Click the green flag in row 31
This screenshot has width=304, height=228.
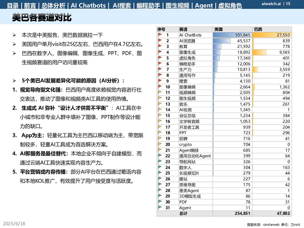[160, 207]
